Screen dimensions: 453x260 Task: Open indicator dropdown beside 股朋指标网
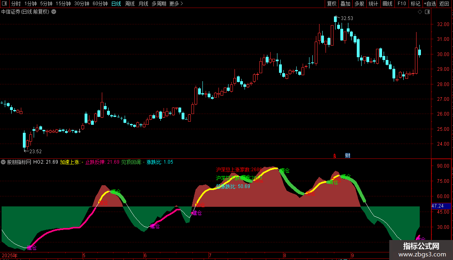[x=3, y=162]
